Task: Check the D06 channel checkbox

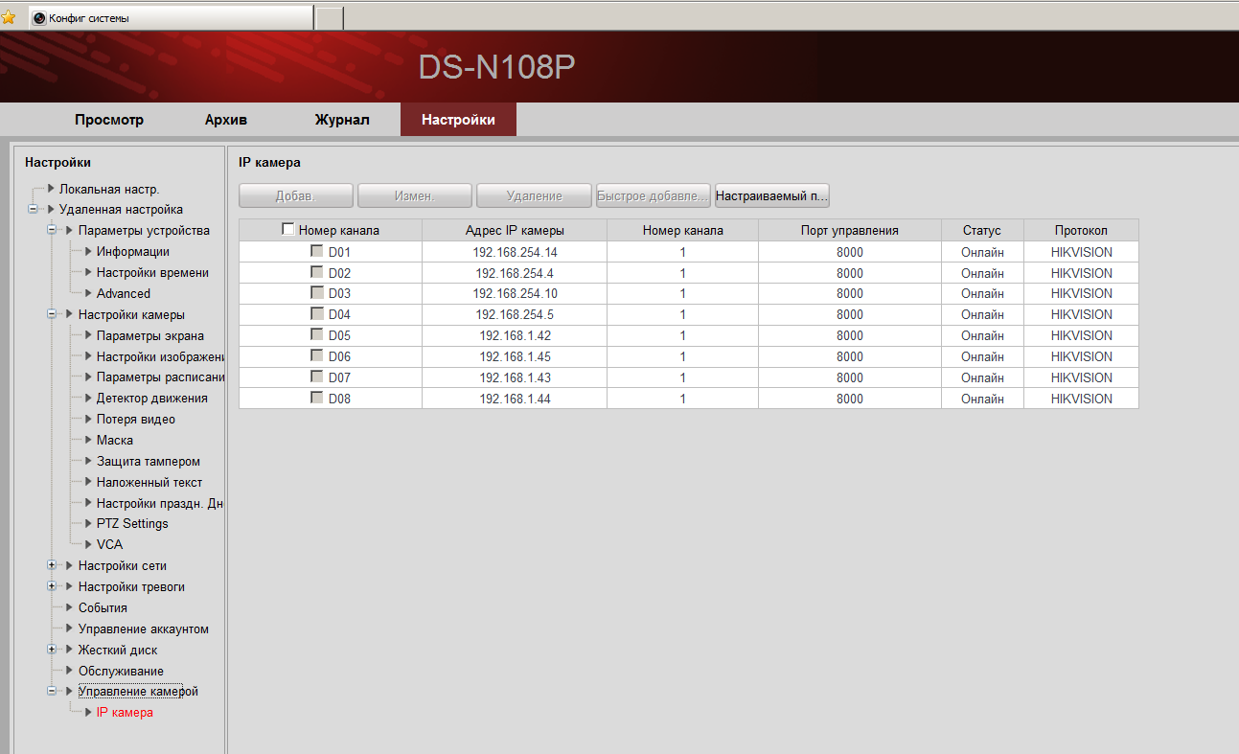Action: 316,356
